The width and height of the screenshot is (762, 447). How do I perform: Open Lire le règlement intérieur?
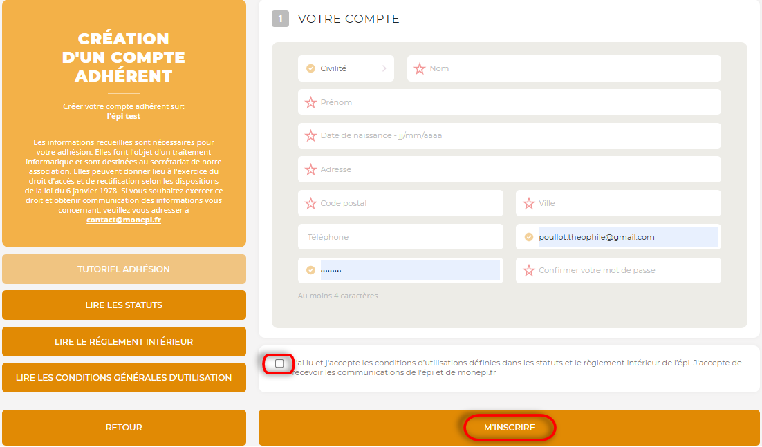[124, 341]
